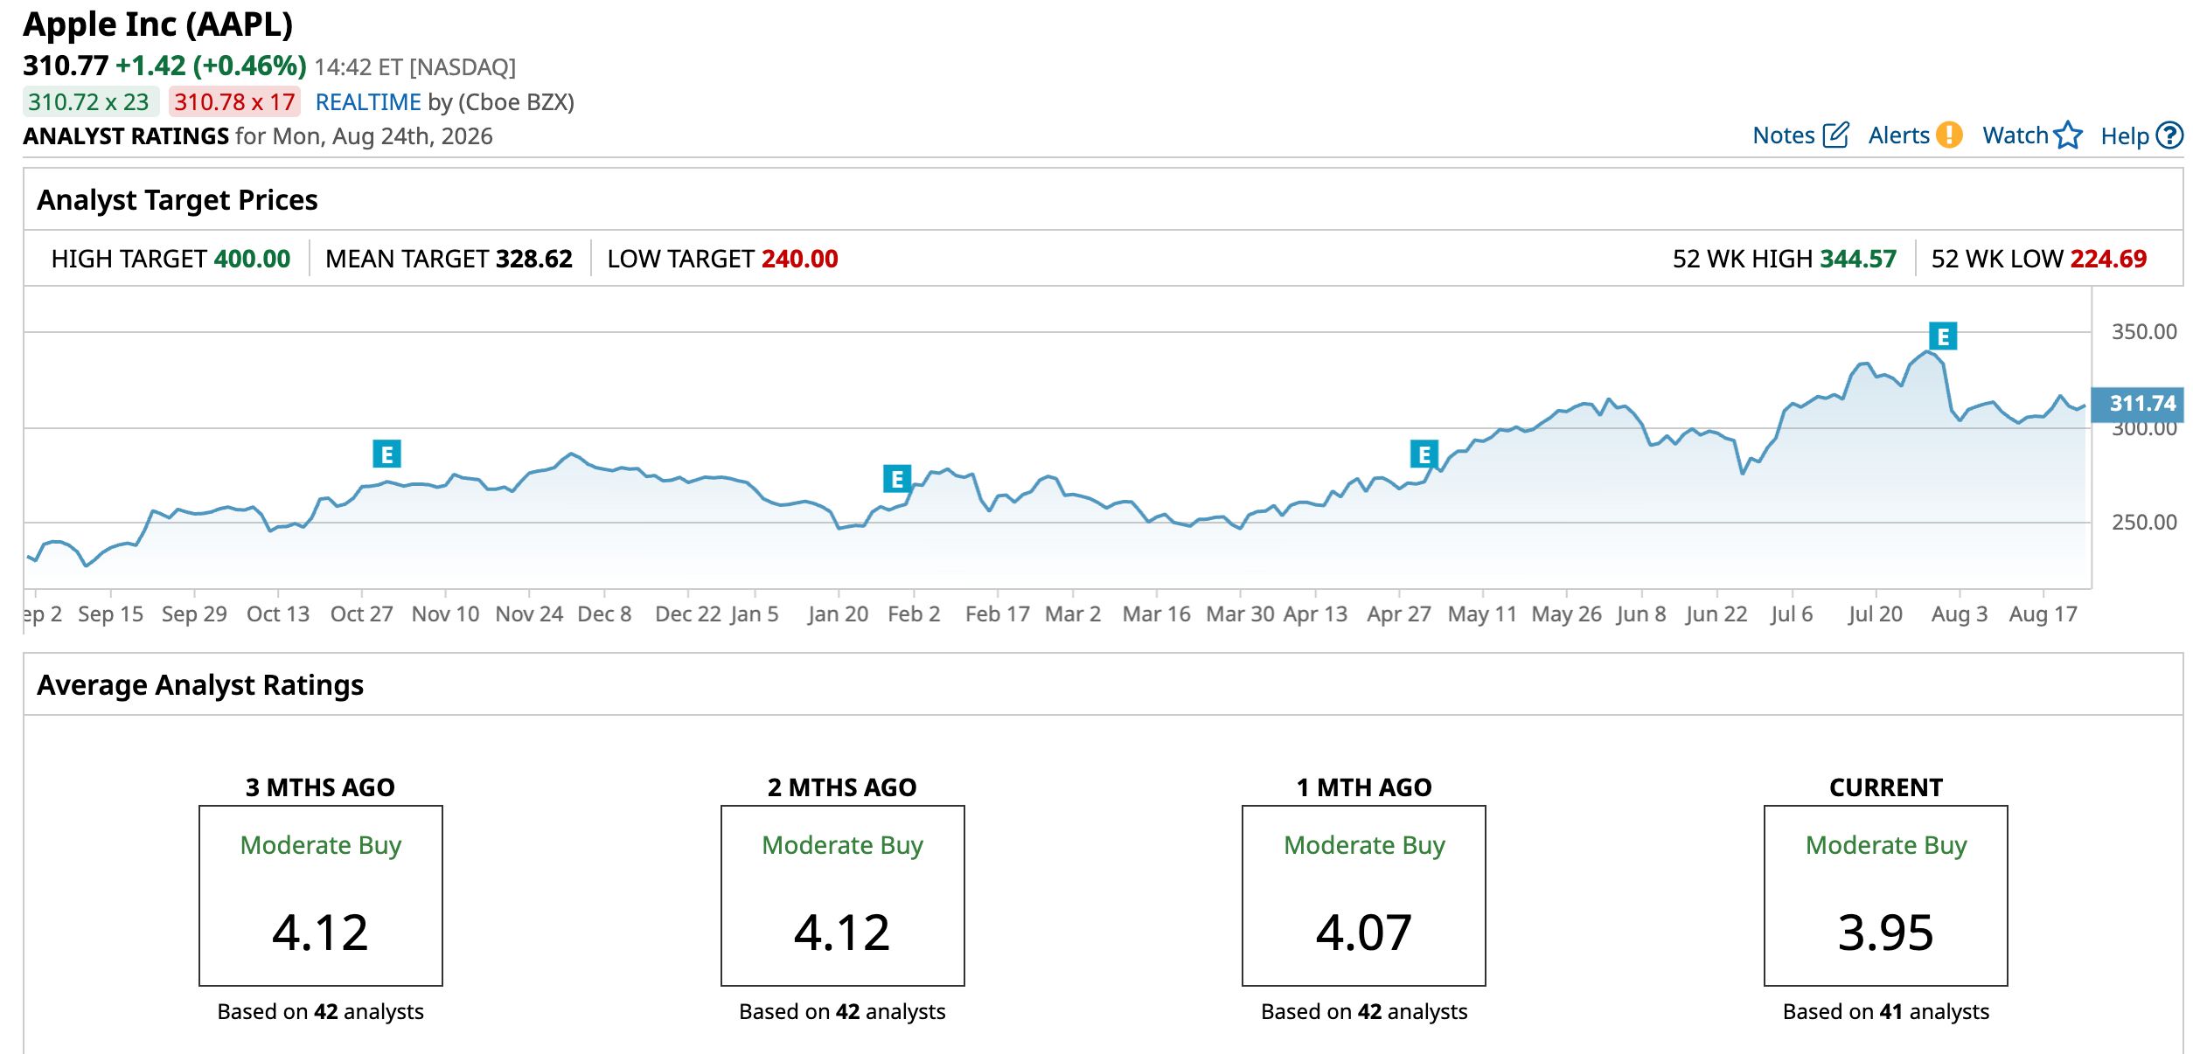
Task: Click the 250.00 price axis label
Action: click(x=2144, y=523)
